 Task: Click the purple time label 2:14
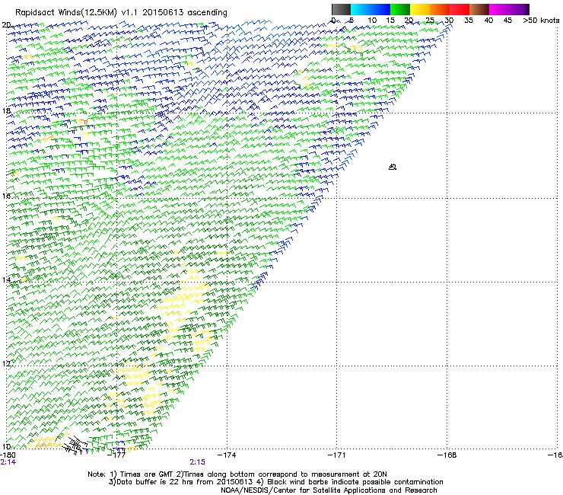(8, 462)
